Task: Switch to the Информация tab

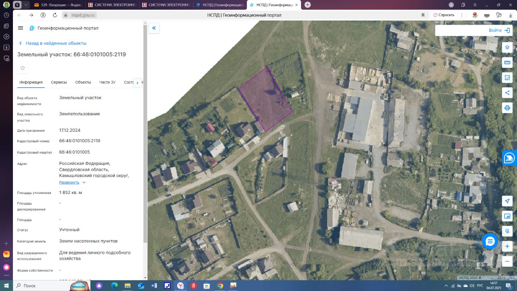Action: [x=31, y=82]
